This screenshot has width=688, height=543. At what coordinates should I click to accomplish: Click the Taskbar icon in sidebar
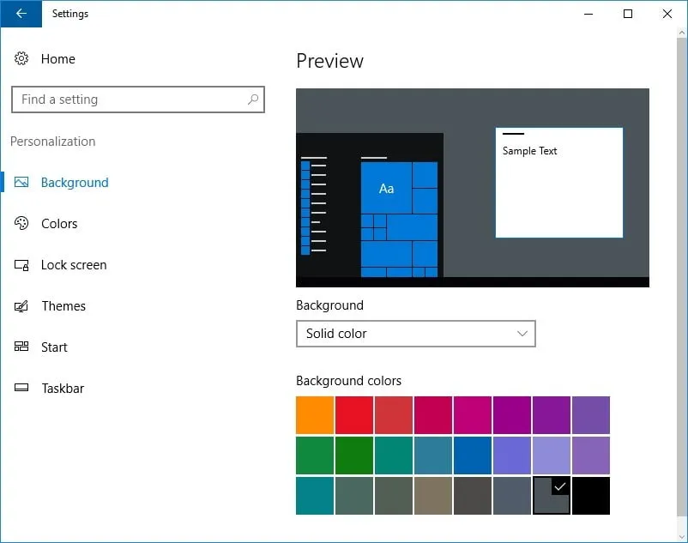(21, 388)
